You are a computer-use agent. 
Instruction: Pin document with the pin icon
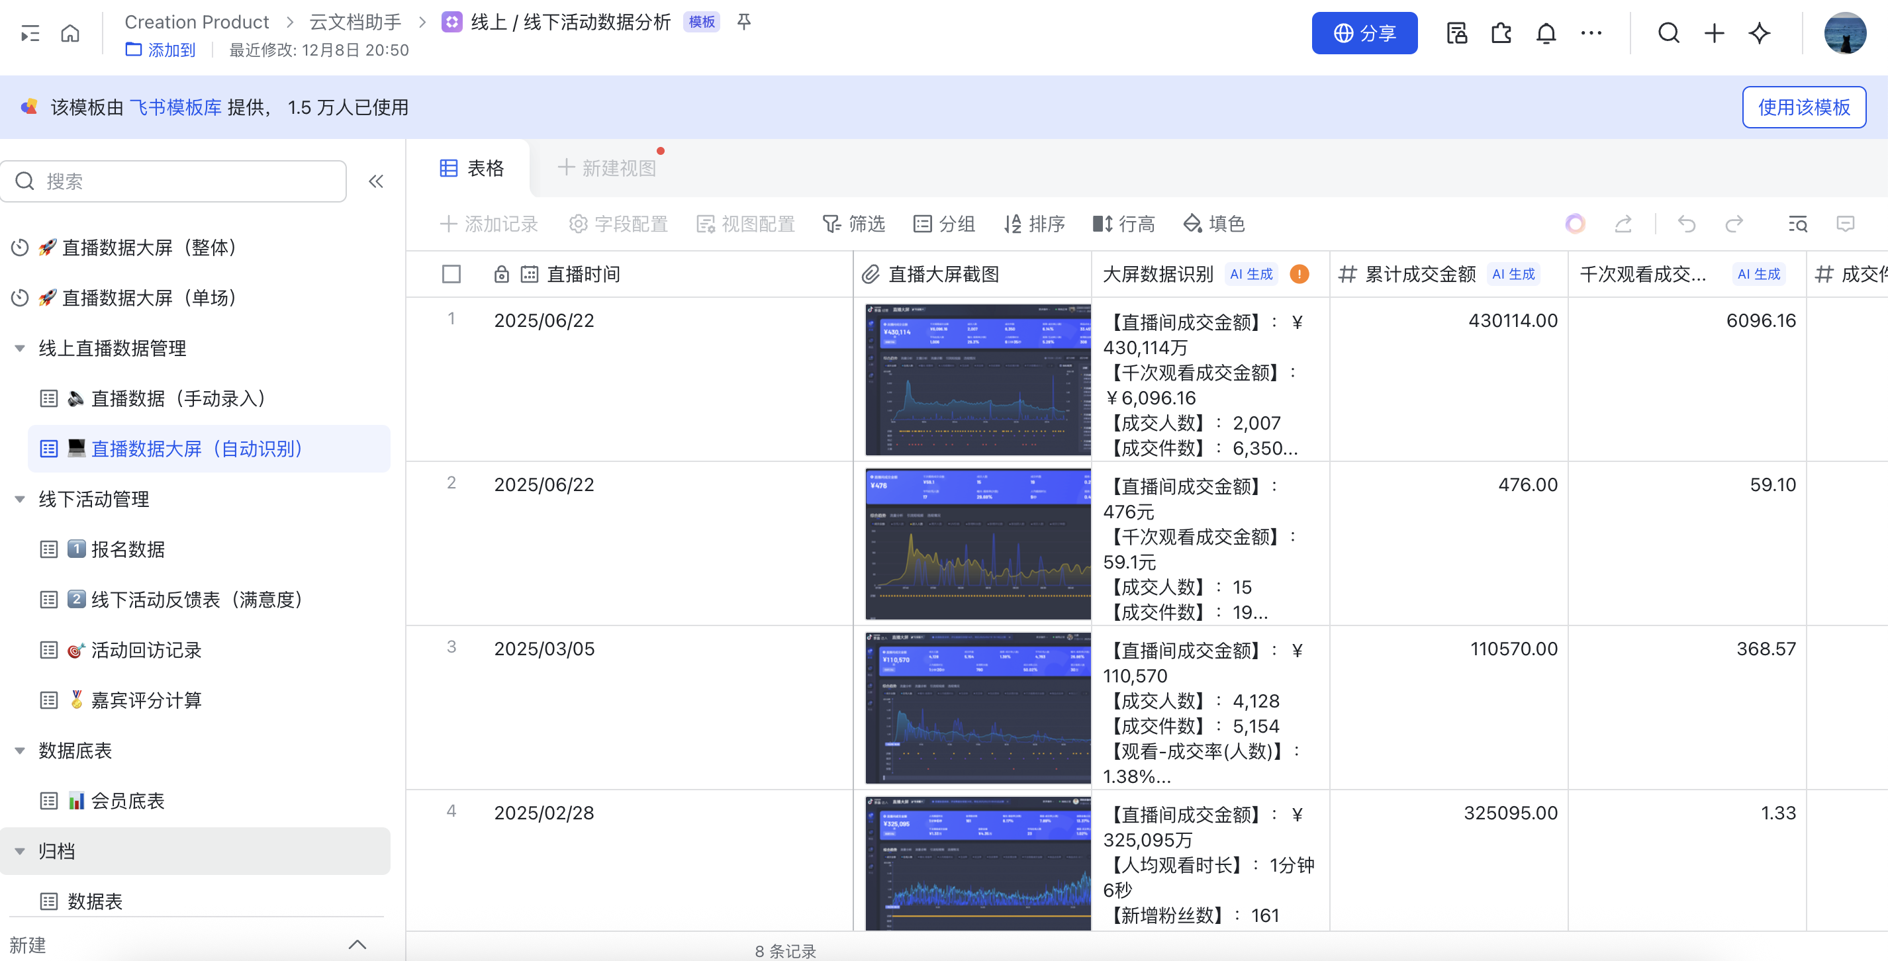(x=744, y=22)
